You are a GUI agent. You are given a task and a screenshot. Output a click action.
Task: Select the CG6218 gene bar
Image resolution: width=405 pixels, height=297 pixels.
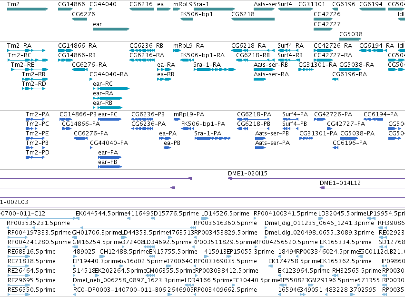253,19
